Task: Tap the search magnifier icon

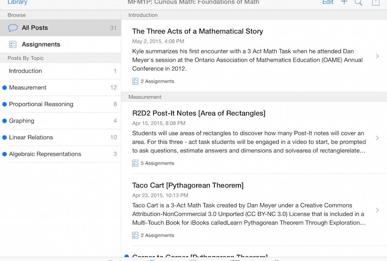Action: [x=359, y=3]
